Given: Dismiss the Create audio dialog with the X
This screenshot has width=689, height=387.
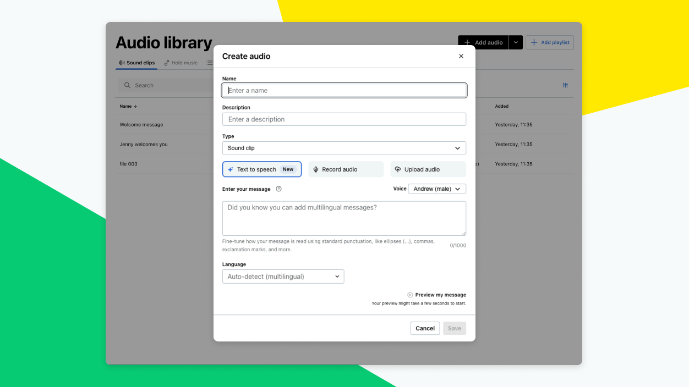Looking at the screenshot, I should pos(461,56).
